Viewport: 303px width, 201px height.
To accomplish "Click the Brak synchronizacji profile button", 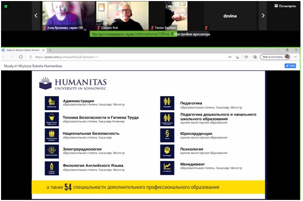I will coord(275,57).
